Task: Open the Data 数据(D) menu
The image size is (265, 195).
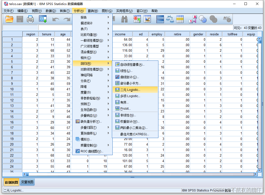Action: (51, 11)
